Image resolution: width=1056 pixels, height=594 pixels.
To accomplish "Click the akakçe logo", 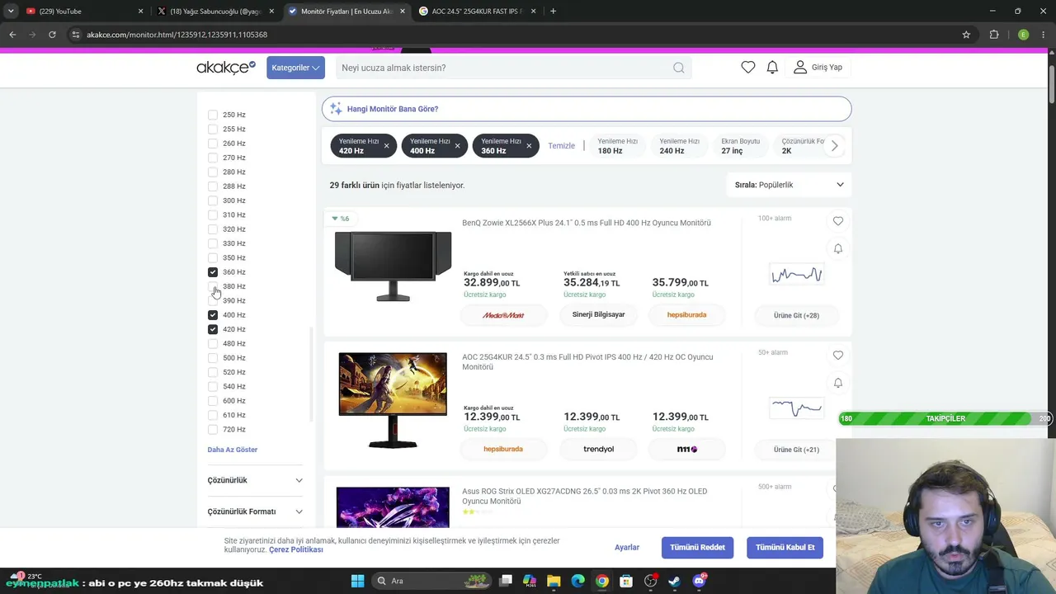I will click(226, 68).
